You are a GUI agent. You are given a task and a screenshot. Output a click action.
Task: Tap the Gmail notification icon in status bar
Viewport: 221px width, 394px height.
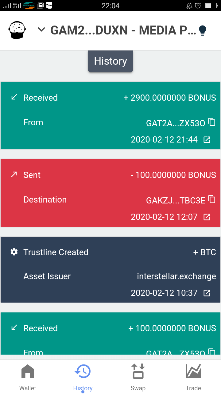pos(40,6)
